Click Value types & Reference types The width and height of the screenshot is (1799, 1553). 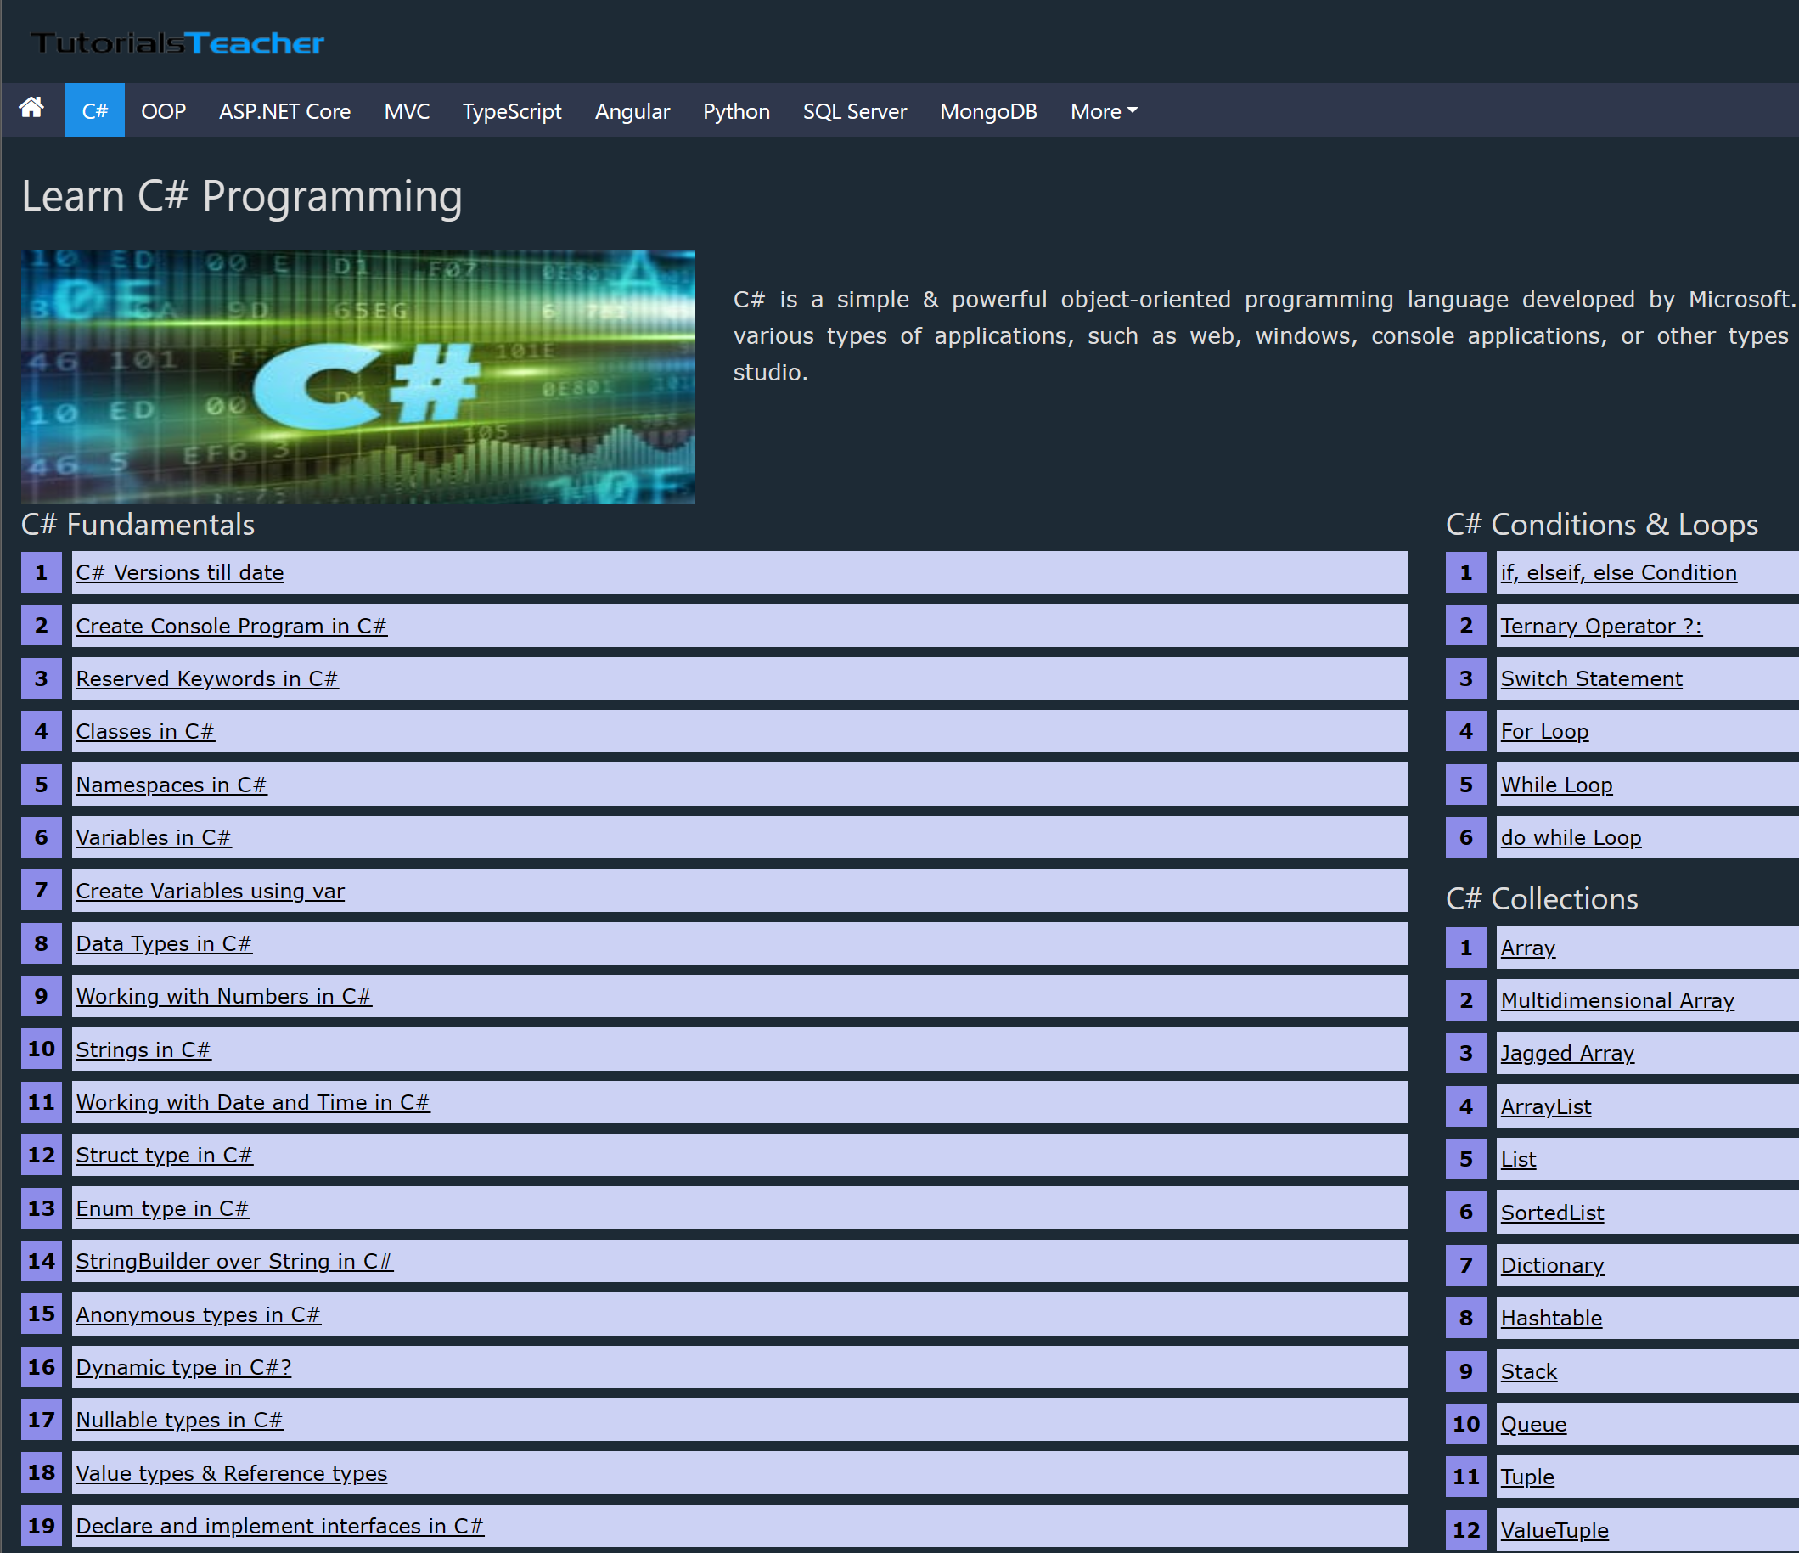click(231, 1474)
